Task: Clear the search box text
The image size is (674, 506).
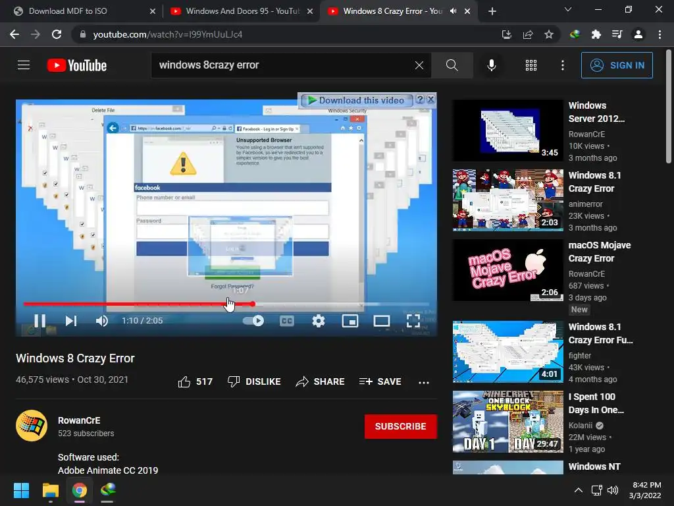Action: 419,65
